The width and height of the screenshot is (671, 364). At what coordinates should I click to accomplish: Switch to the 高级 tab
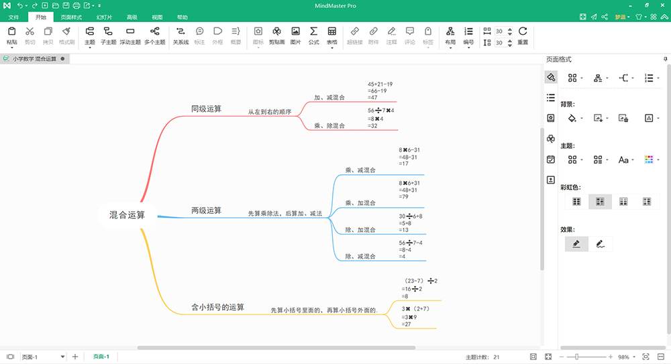click(132, 17)
